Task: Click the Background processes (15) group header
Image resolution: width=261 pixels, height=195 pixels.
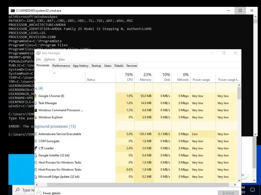Action: 55,126
